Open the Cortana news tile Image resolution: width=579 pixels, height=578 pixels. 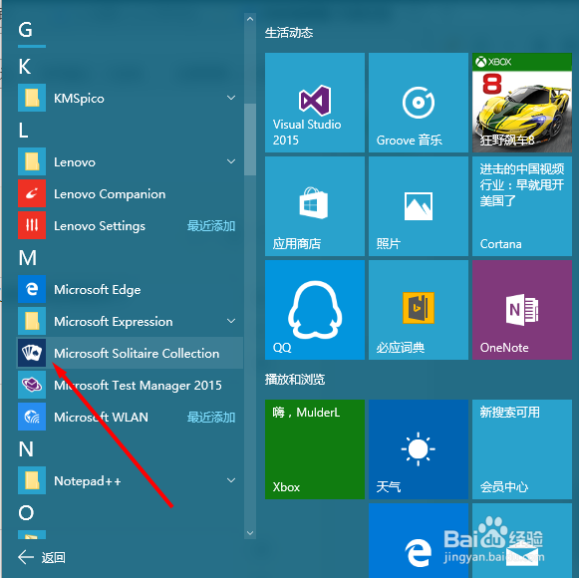point(522,206)
